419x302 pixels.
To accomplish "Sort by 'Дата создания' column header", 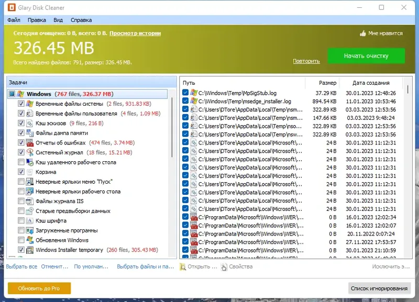I will (371, 83).
